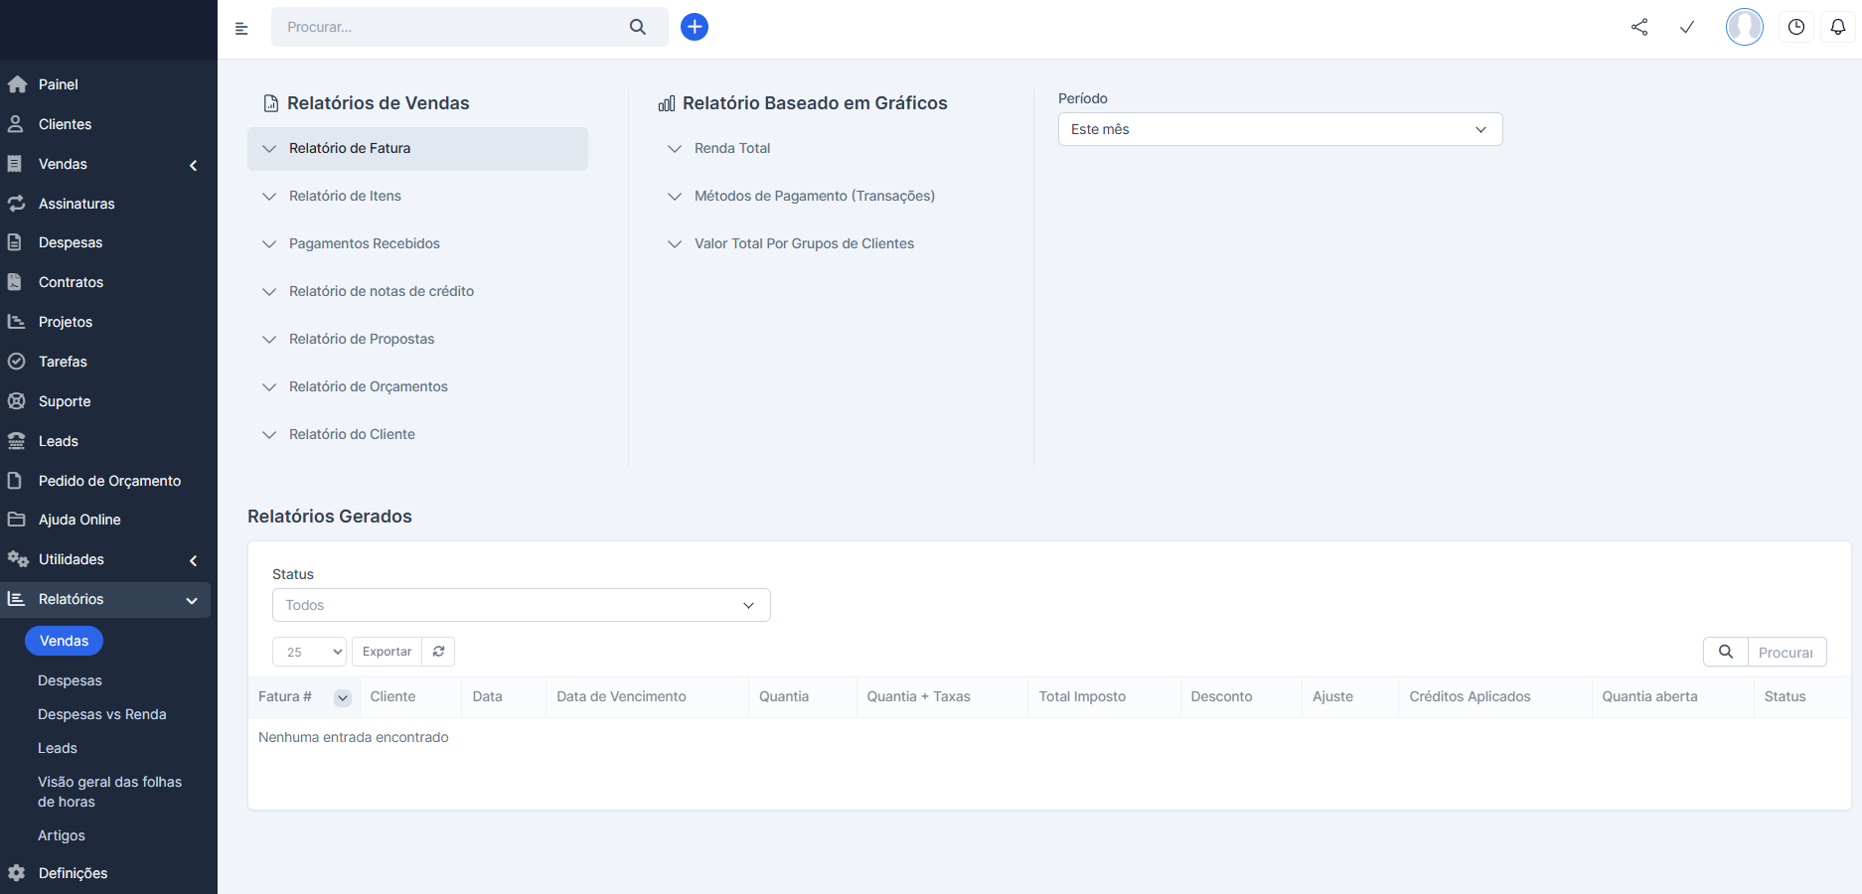Open the Renda Total chart report
Screen dimensions: 1862x894
pos(731,148)
